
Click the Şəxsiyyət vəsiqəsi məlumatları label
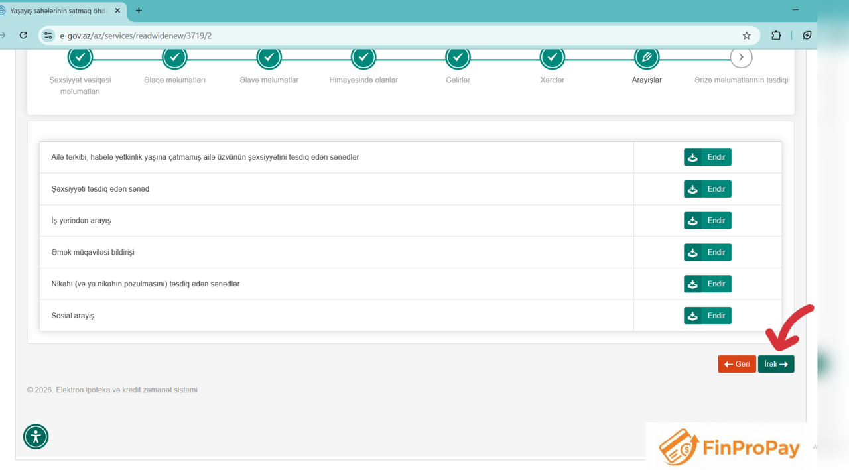80,86
